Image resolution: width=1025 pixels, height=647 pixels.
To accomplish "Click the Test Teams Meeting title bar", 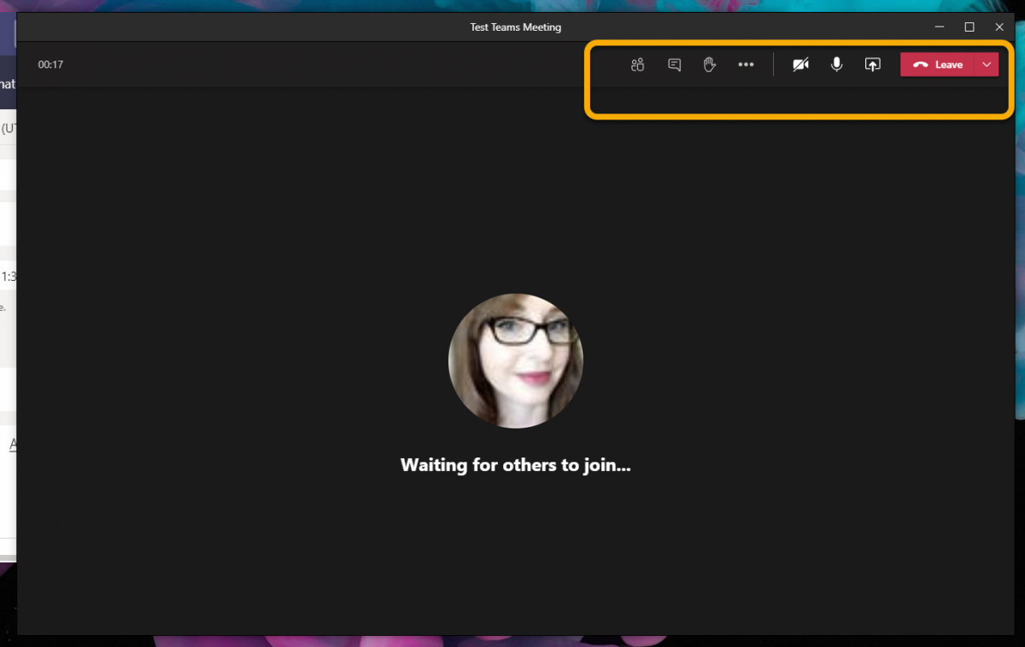I will pos(516,27).
